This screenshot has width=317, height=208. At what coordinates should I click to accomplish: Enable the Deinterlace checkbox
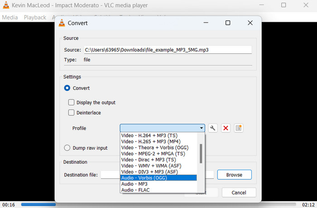(x=71, y=113)
